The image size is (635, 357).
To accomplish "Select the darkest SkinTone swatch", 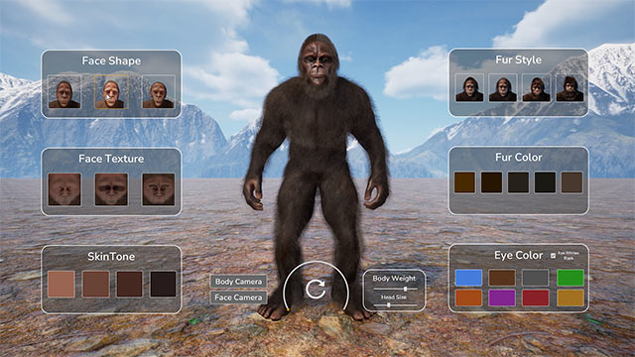I will (x=163, y=285).
